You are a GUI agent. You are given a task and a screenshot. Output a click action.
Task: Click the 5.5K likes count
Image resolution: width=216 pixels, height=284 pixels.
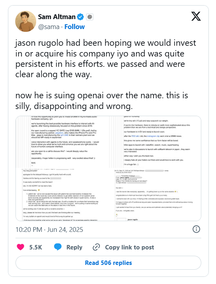point(36,247)
